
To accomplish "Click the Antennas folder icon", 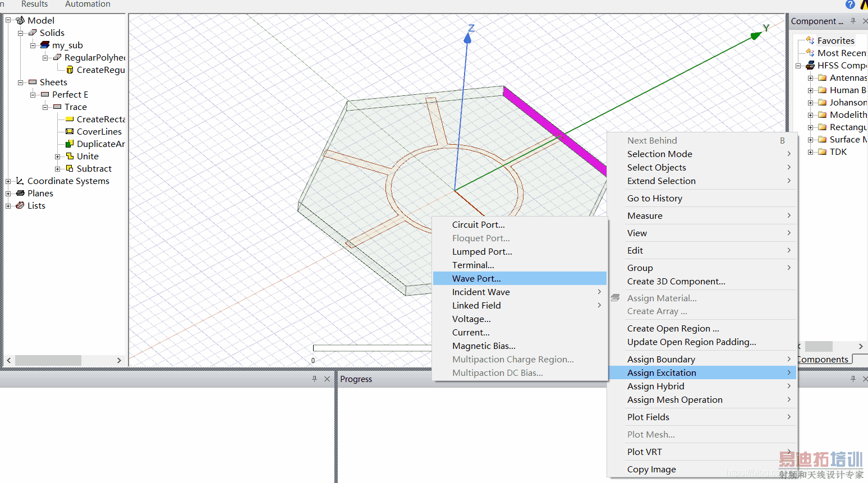I will click(x=823, y=78).
